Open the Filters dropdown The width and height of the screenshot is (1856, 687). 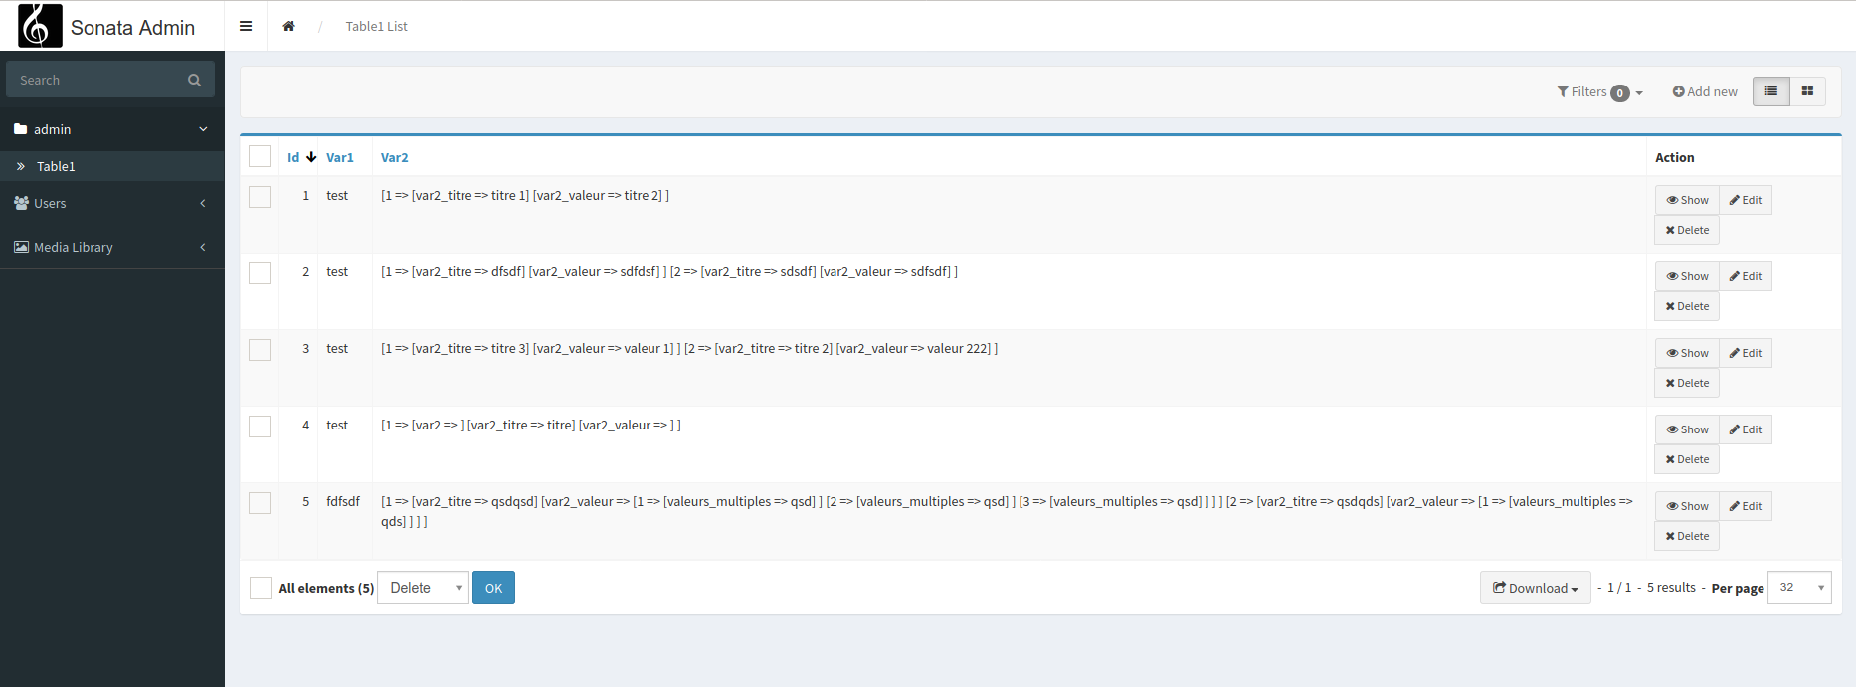pos(1599,91)
